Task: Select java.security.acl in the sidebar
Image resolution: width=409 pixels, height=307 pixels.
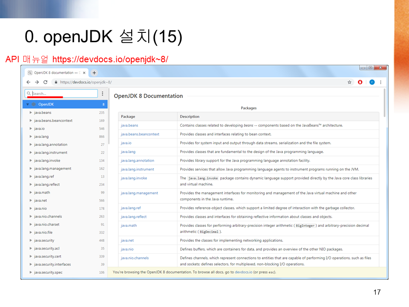Action: (65, 249)
